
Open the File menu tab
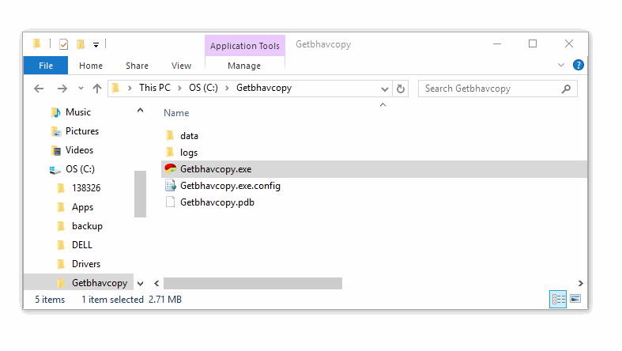pyautogui.click(x=46, y=66)
